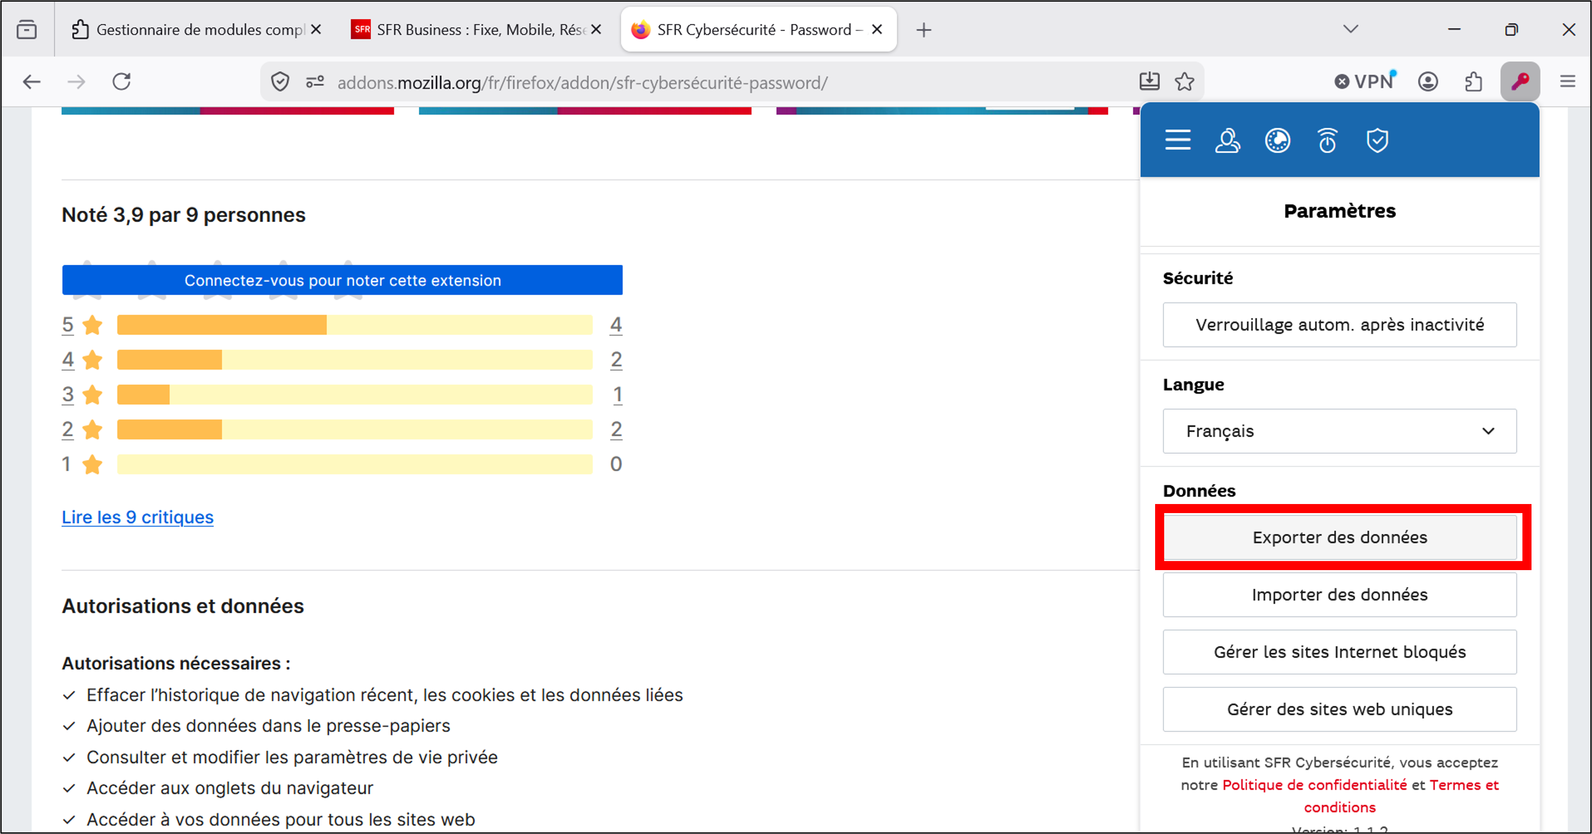This screenshot has width=1592, height=834.
Task: Click Exporter des données button
Action: click(1339, 537)
